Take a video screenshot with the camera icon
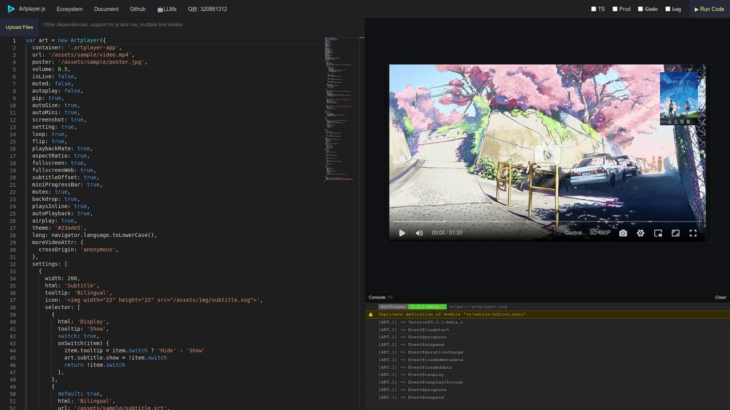 [x=623, y=233]
